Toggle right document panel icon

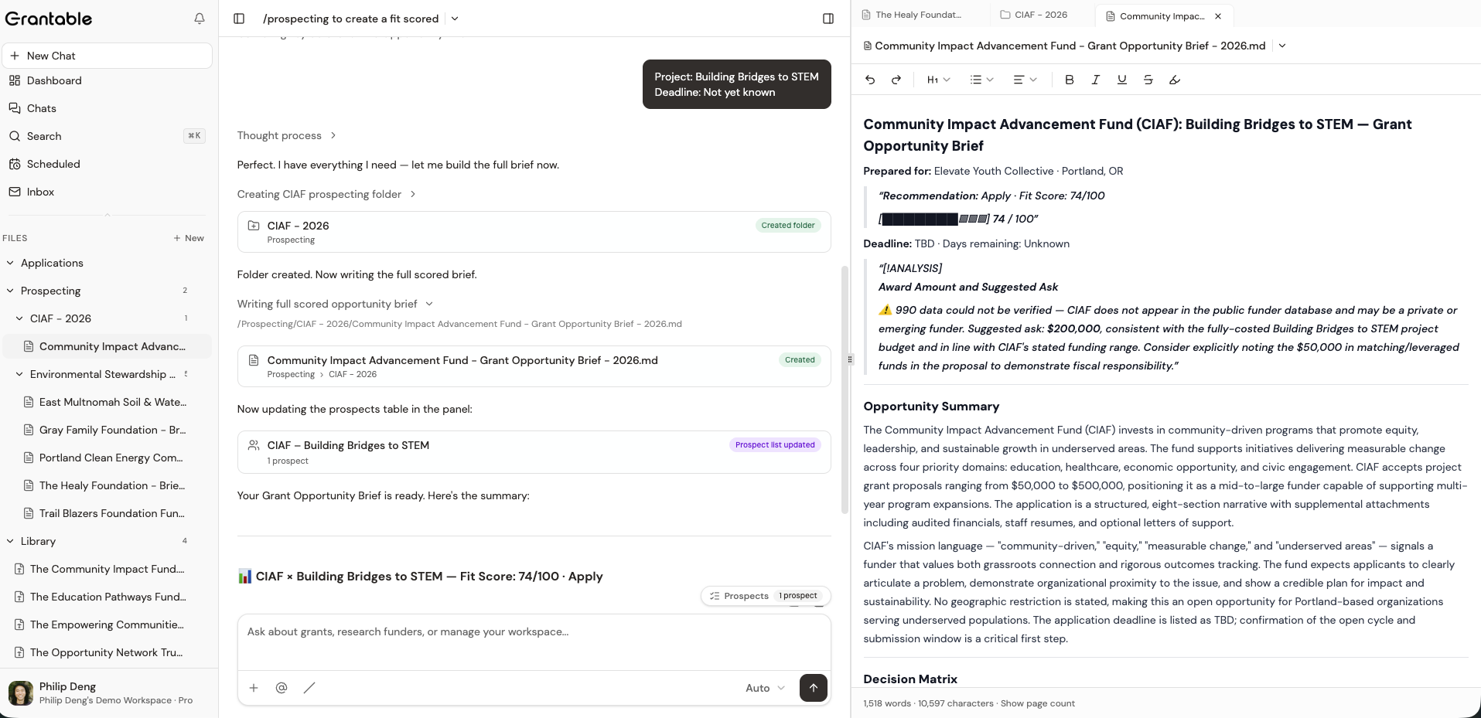pos(828,19)
